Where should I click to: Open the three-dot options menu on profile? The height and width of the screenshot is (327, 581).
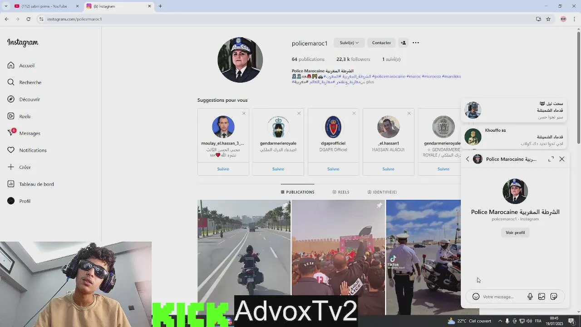pos(416,43)
